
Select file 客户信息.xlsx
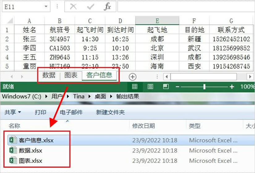click(x=36, y=140)
